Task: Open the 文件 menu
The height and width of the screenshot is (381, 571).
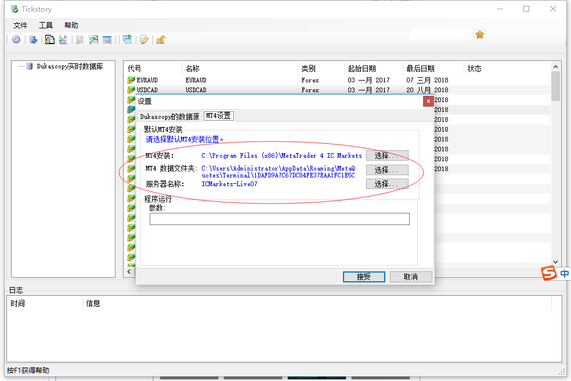Action: (x=20, y=25)
